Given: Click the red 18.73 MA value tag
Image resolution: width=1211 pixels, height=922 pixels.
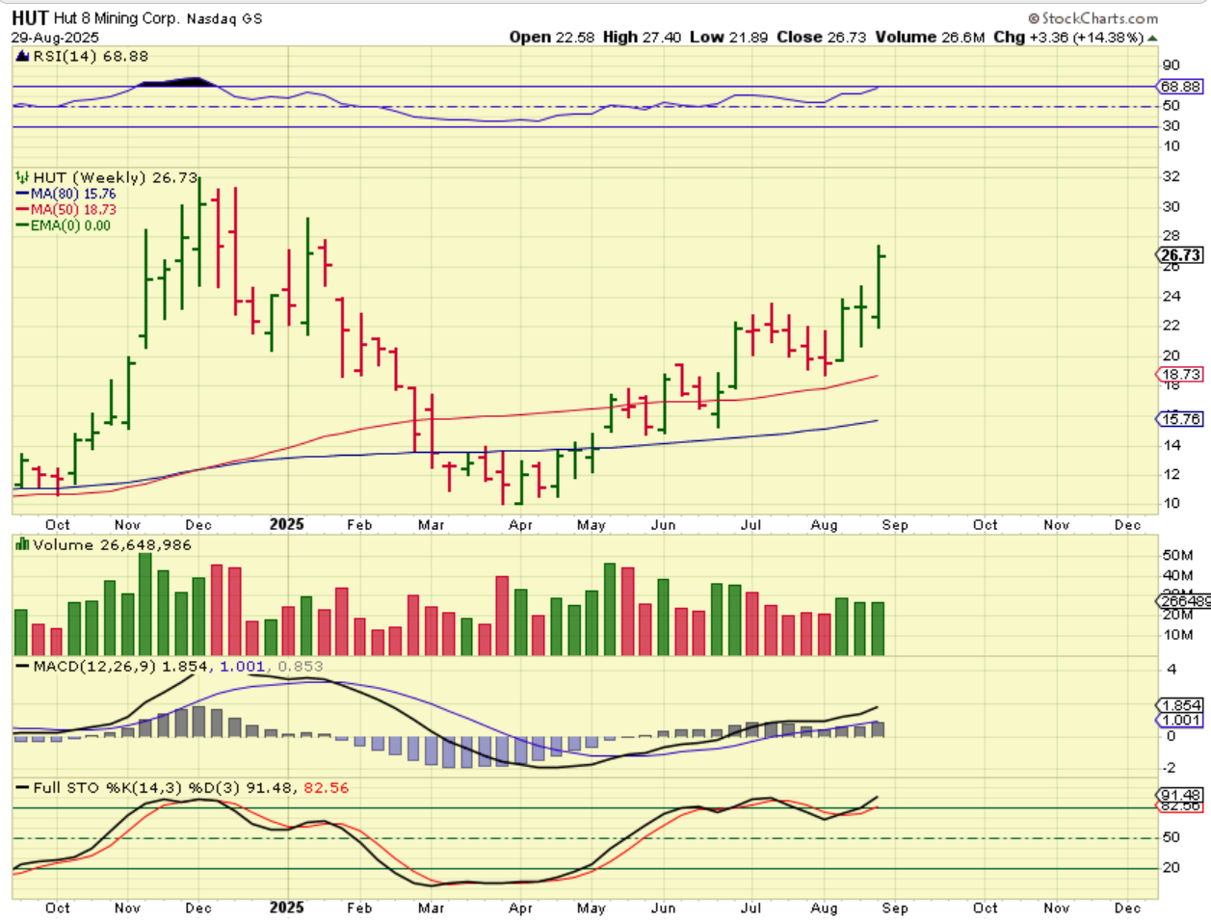Looking at the screenshot, I should [x=1180, y=375].
